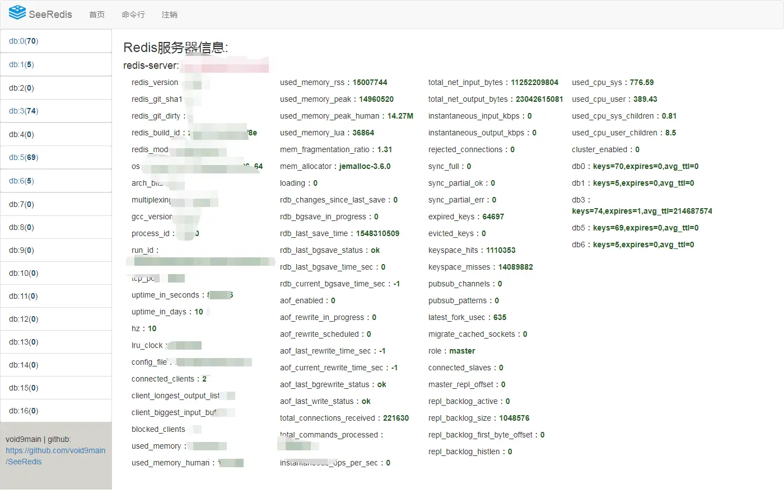Click the keyspace_misses value 14089882
Image resolution: width=784 pixels, height=494 pixels.
pyautogui.click(x=516, y=267)
